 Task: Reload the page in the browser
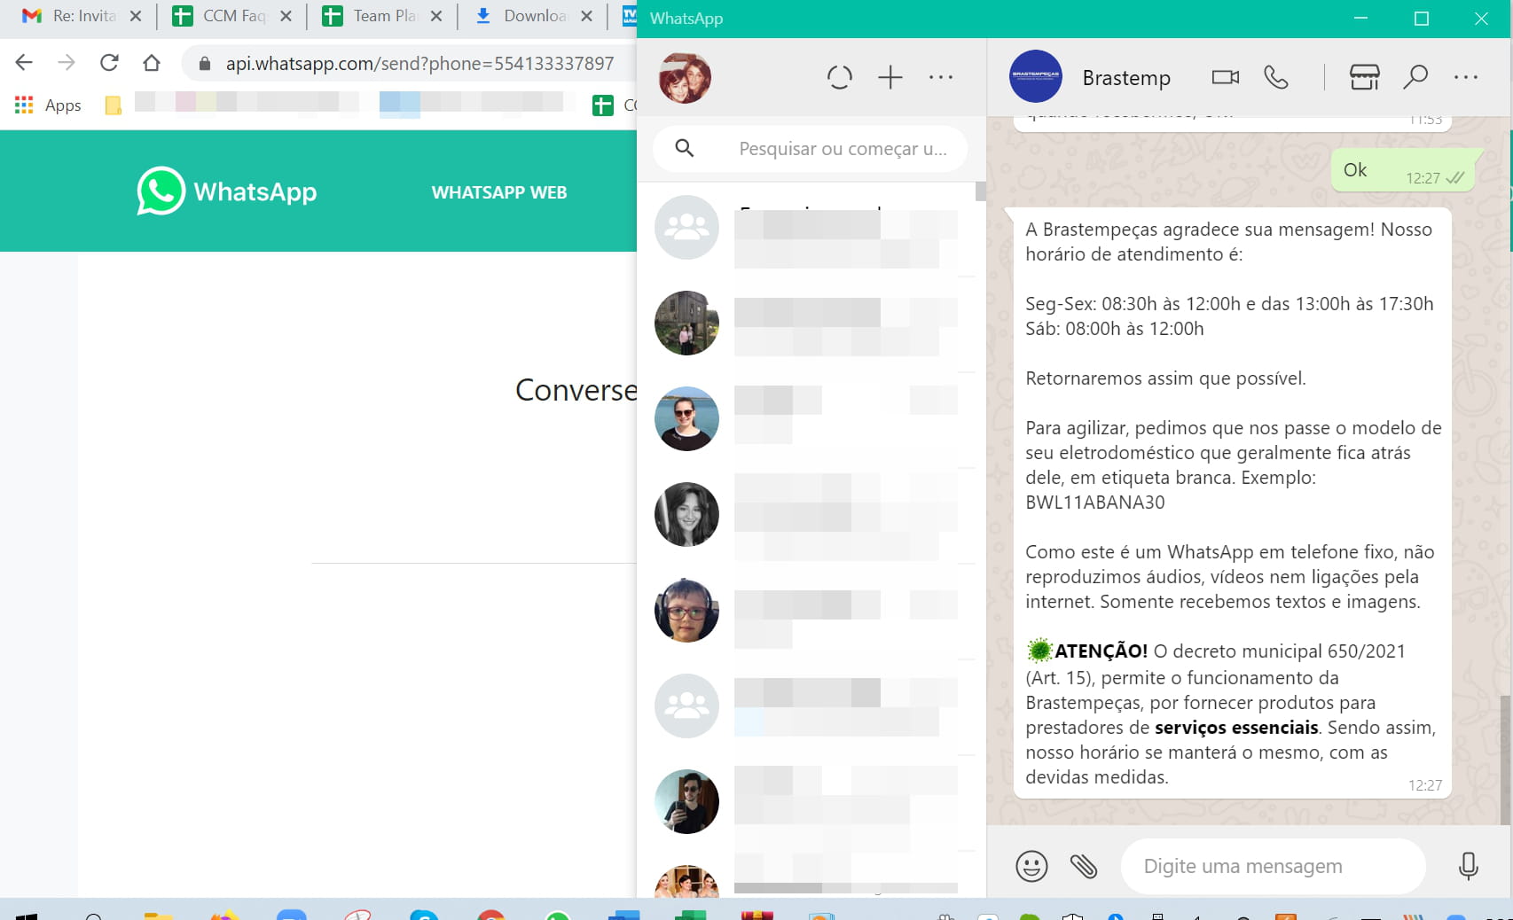click(x=109, y=63)
